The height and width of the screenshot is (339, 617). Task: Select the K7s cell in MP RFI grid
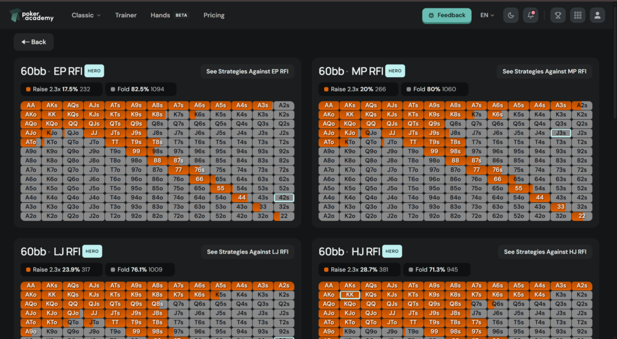[477, 114]
